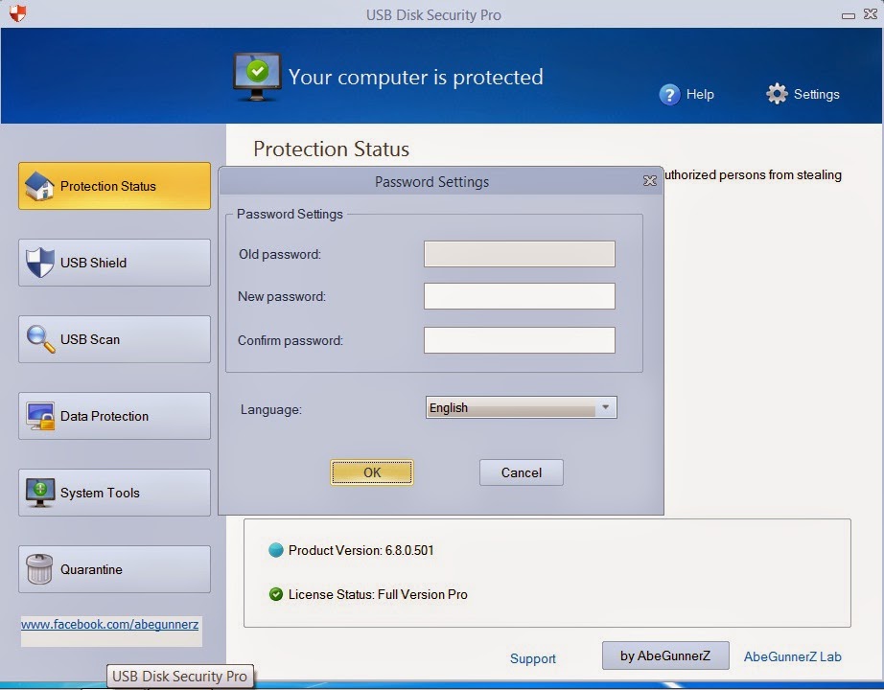
Task: Close the USB Disk Security Pro window
Action: click(x=871, y=14)
